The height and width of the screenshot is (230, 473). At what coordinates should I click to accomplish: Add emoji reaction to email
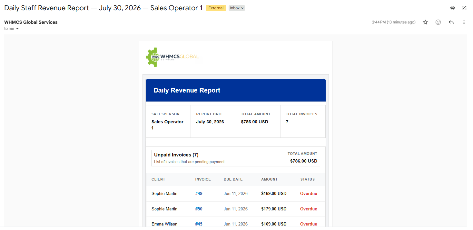click(438, 22)
